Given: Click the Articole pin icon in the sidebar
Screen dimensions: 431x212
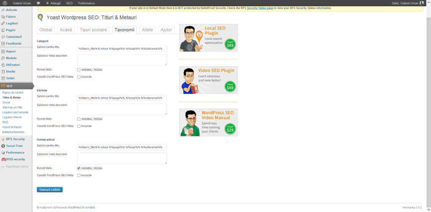Looking at the screenshot, I should point(3,10).
